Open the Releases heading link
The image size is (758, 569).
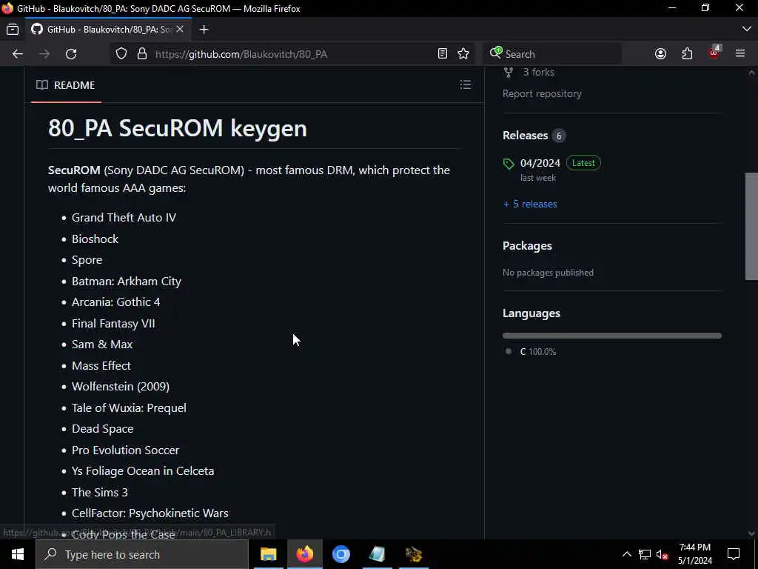[x=525, y=136]
